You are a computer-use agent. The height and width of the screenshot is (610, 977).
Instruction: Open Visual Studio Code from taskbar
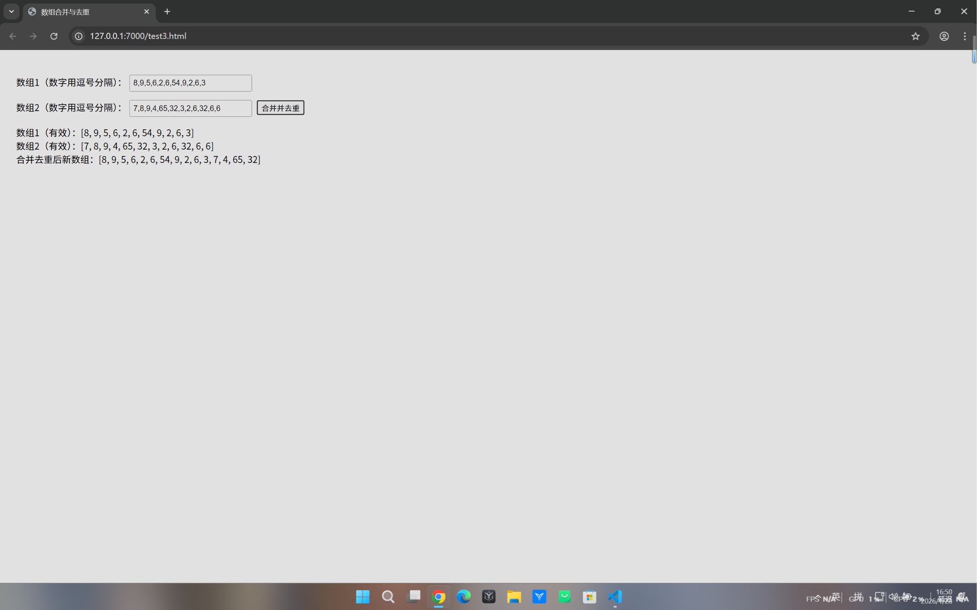coord(615,597)
